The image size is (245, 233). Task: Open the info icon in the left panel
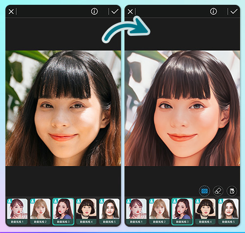click(x=95, y=11)
